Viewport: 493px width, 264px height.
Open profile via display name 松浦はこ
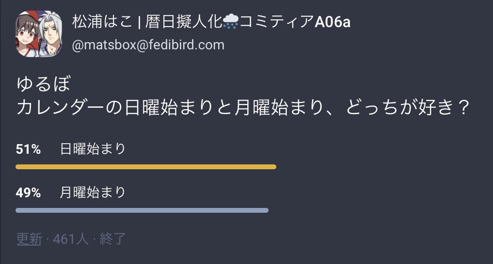click(102, 22)
